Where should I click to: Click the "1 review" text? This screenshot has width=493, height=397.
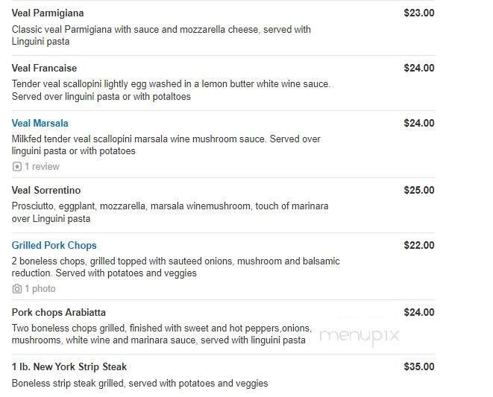tap(42, 167)
